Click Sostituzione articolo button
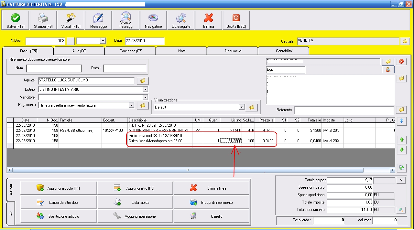Screen dimensions: 414x230 59,216
